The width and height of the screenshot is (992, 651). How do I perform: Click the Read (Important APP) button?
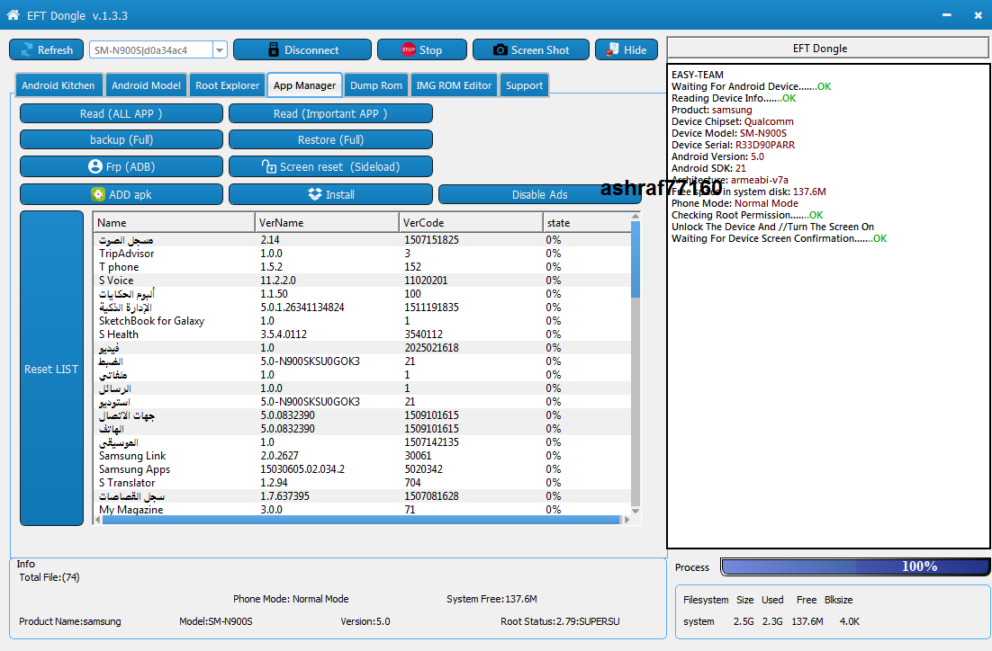click(330, 114)
